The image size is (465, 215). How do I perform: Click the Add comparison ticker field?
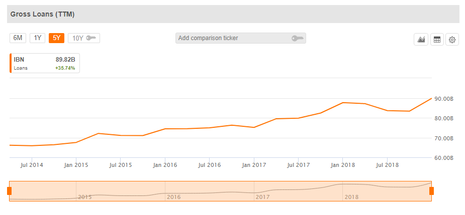240,38
